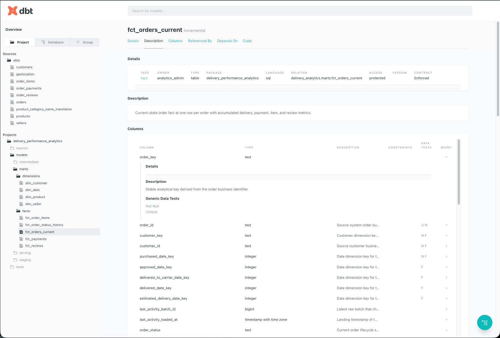Open the lineage graph button
Screen dimensions: 500x338
tap(484, 322)
